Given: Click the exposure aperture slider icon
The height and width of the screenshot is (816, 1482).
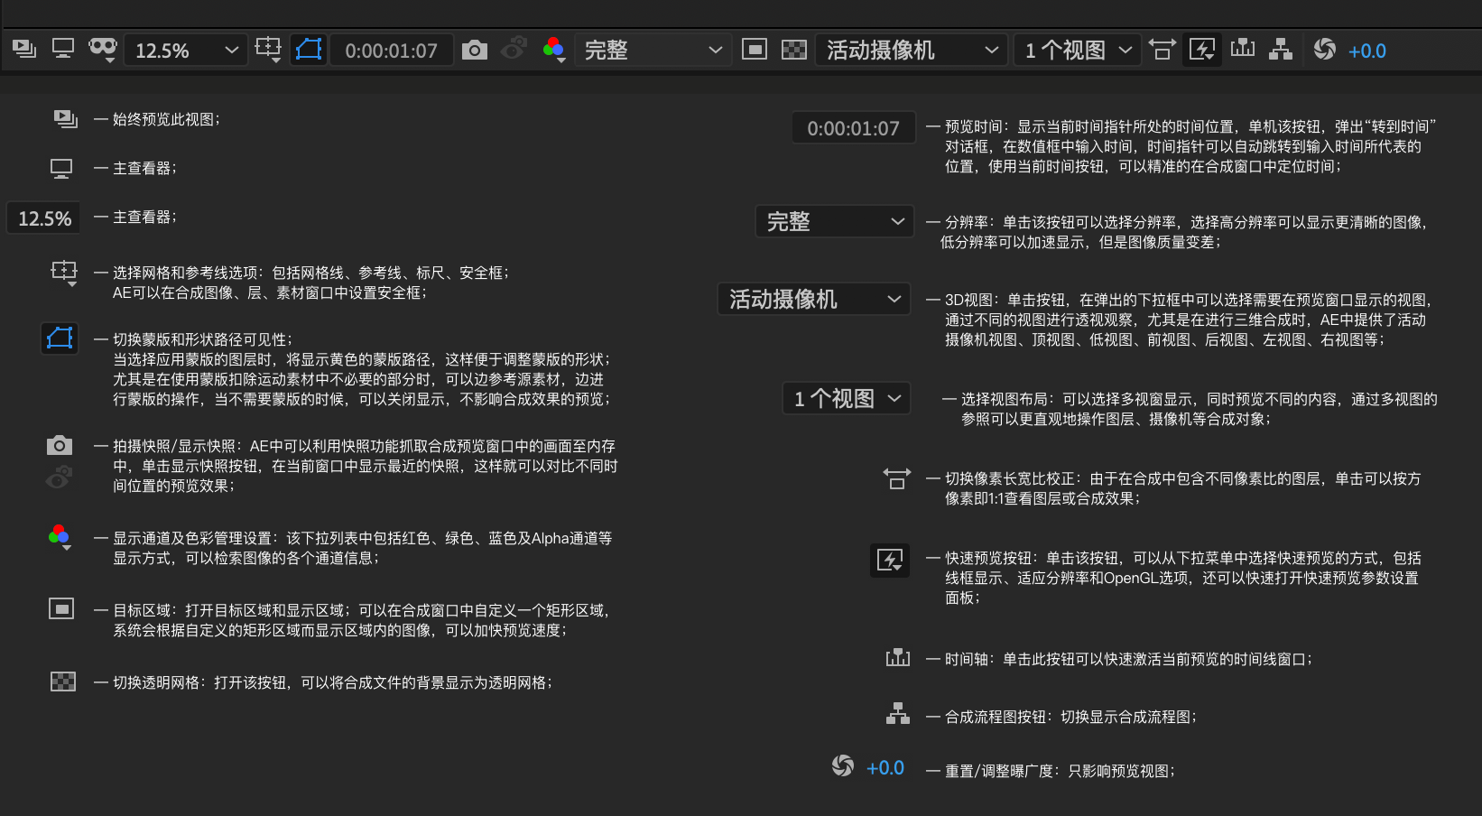Looking at the screenshot, I should pos(1324,51).
